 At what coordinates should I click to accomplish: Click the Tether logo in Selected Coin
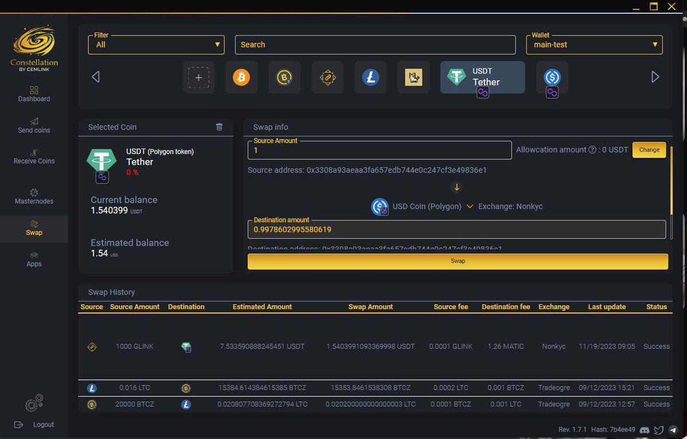[101, 160]
